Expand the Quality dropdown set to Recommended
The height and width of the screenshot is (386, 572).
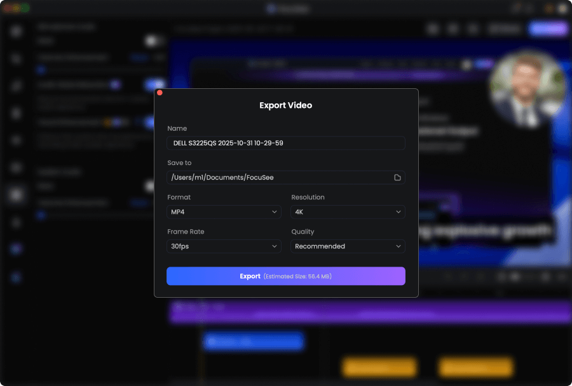coord(348,246)
